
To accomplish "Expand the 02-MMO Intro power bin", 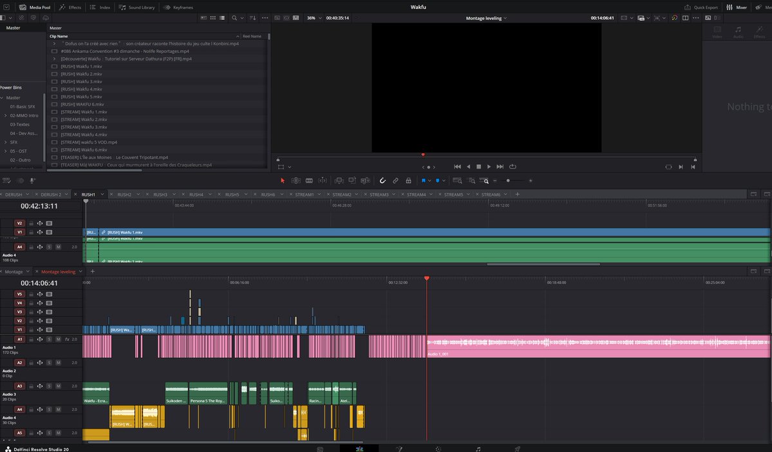I will (x=5, y=116).
